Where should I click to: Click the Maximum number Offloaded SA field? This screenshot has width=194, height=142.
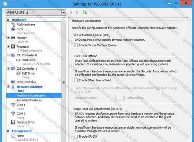pyautogui.click(x=120, y=98)
